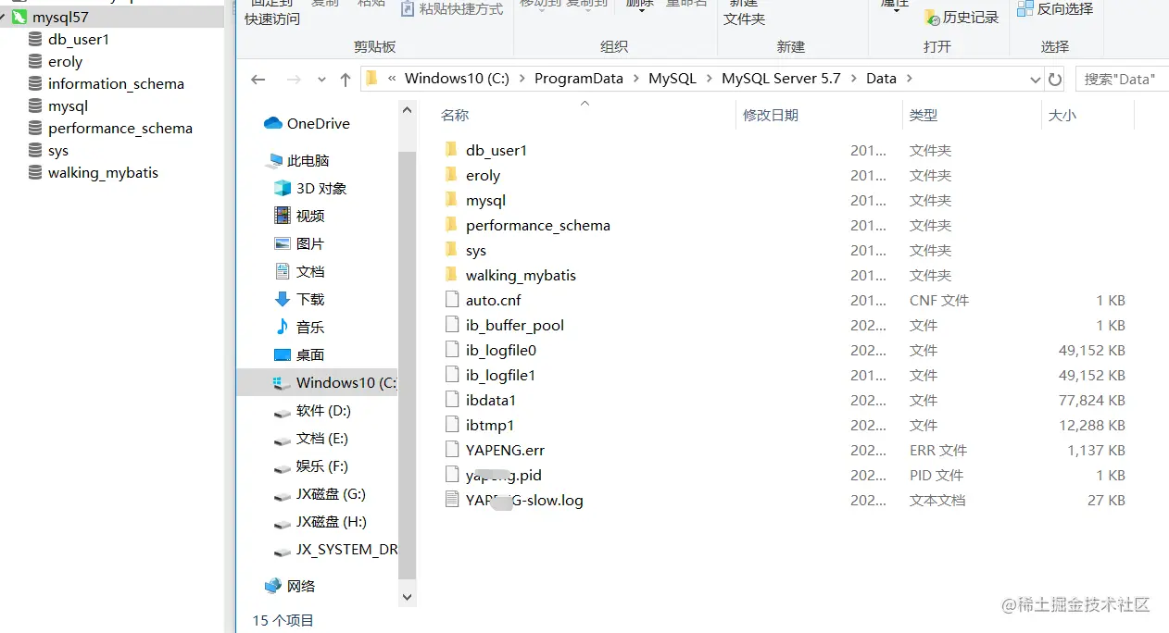Select the ib_buffer_pool file
This screenshot has height=633, width=1169.
click(x=515, y=325)
